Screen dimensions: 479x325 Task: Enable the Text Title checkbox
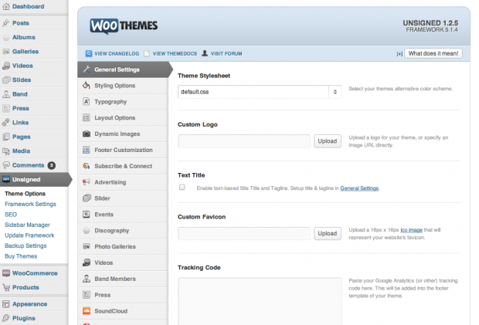[x=182, y=187]
